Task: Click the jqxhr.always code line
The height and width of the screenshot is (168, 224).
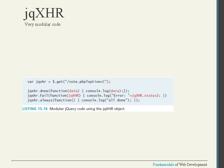Action: (x=84, y=100)
